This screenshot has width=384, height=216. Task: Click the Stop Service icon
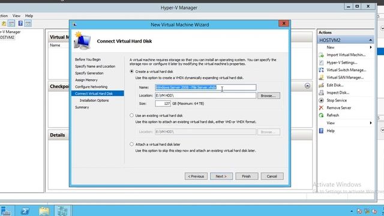tap(322, 100)
